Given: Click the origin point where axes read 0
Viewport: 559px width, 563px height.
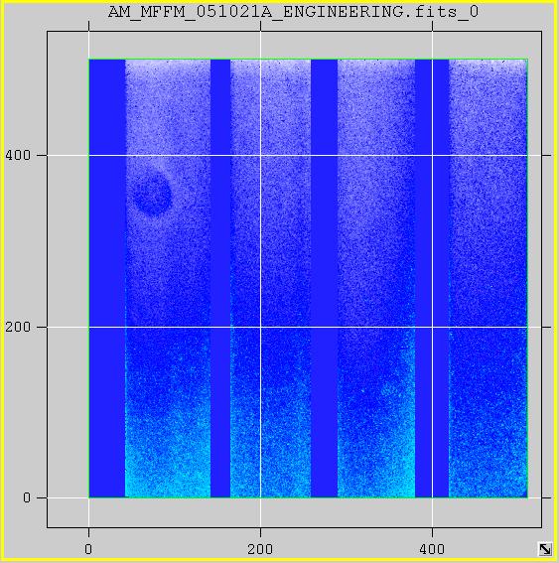Looking at the screenshot, I should [89, 497].
